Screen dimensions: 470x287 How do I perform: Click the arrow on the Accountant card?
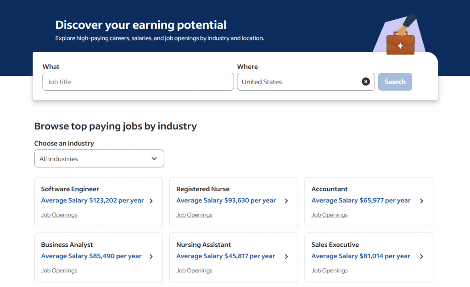tap(421, 200)
